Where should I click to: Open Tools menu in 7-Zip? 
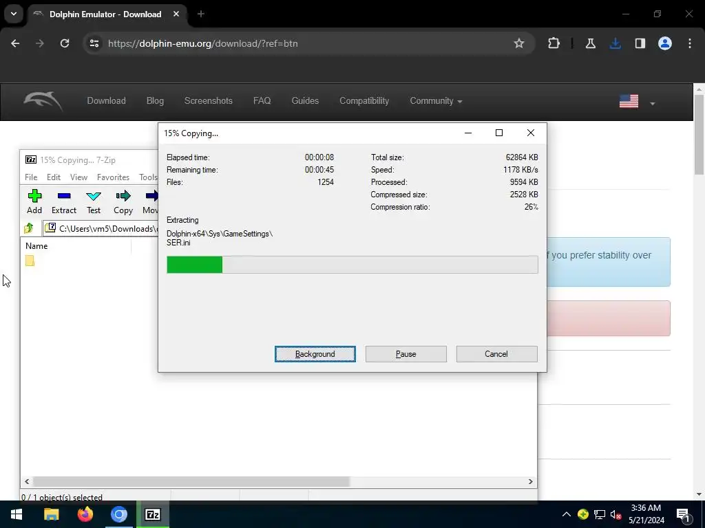pos(148,177)
